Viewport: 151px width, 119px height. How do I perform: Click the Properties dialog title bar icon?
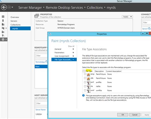(x=50, y=34)
